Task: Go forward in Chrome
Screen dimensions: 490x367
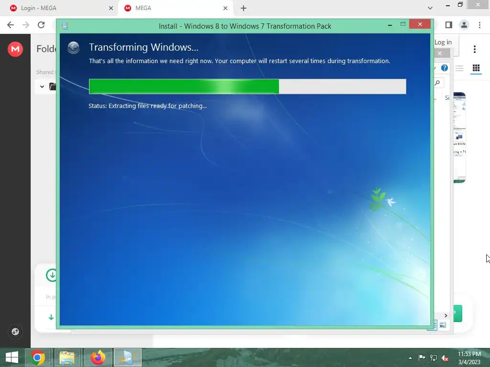Action: coord(26,25)
